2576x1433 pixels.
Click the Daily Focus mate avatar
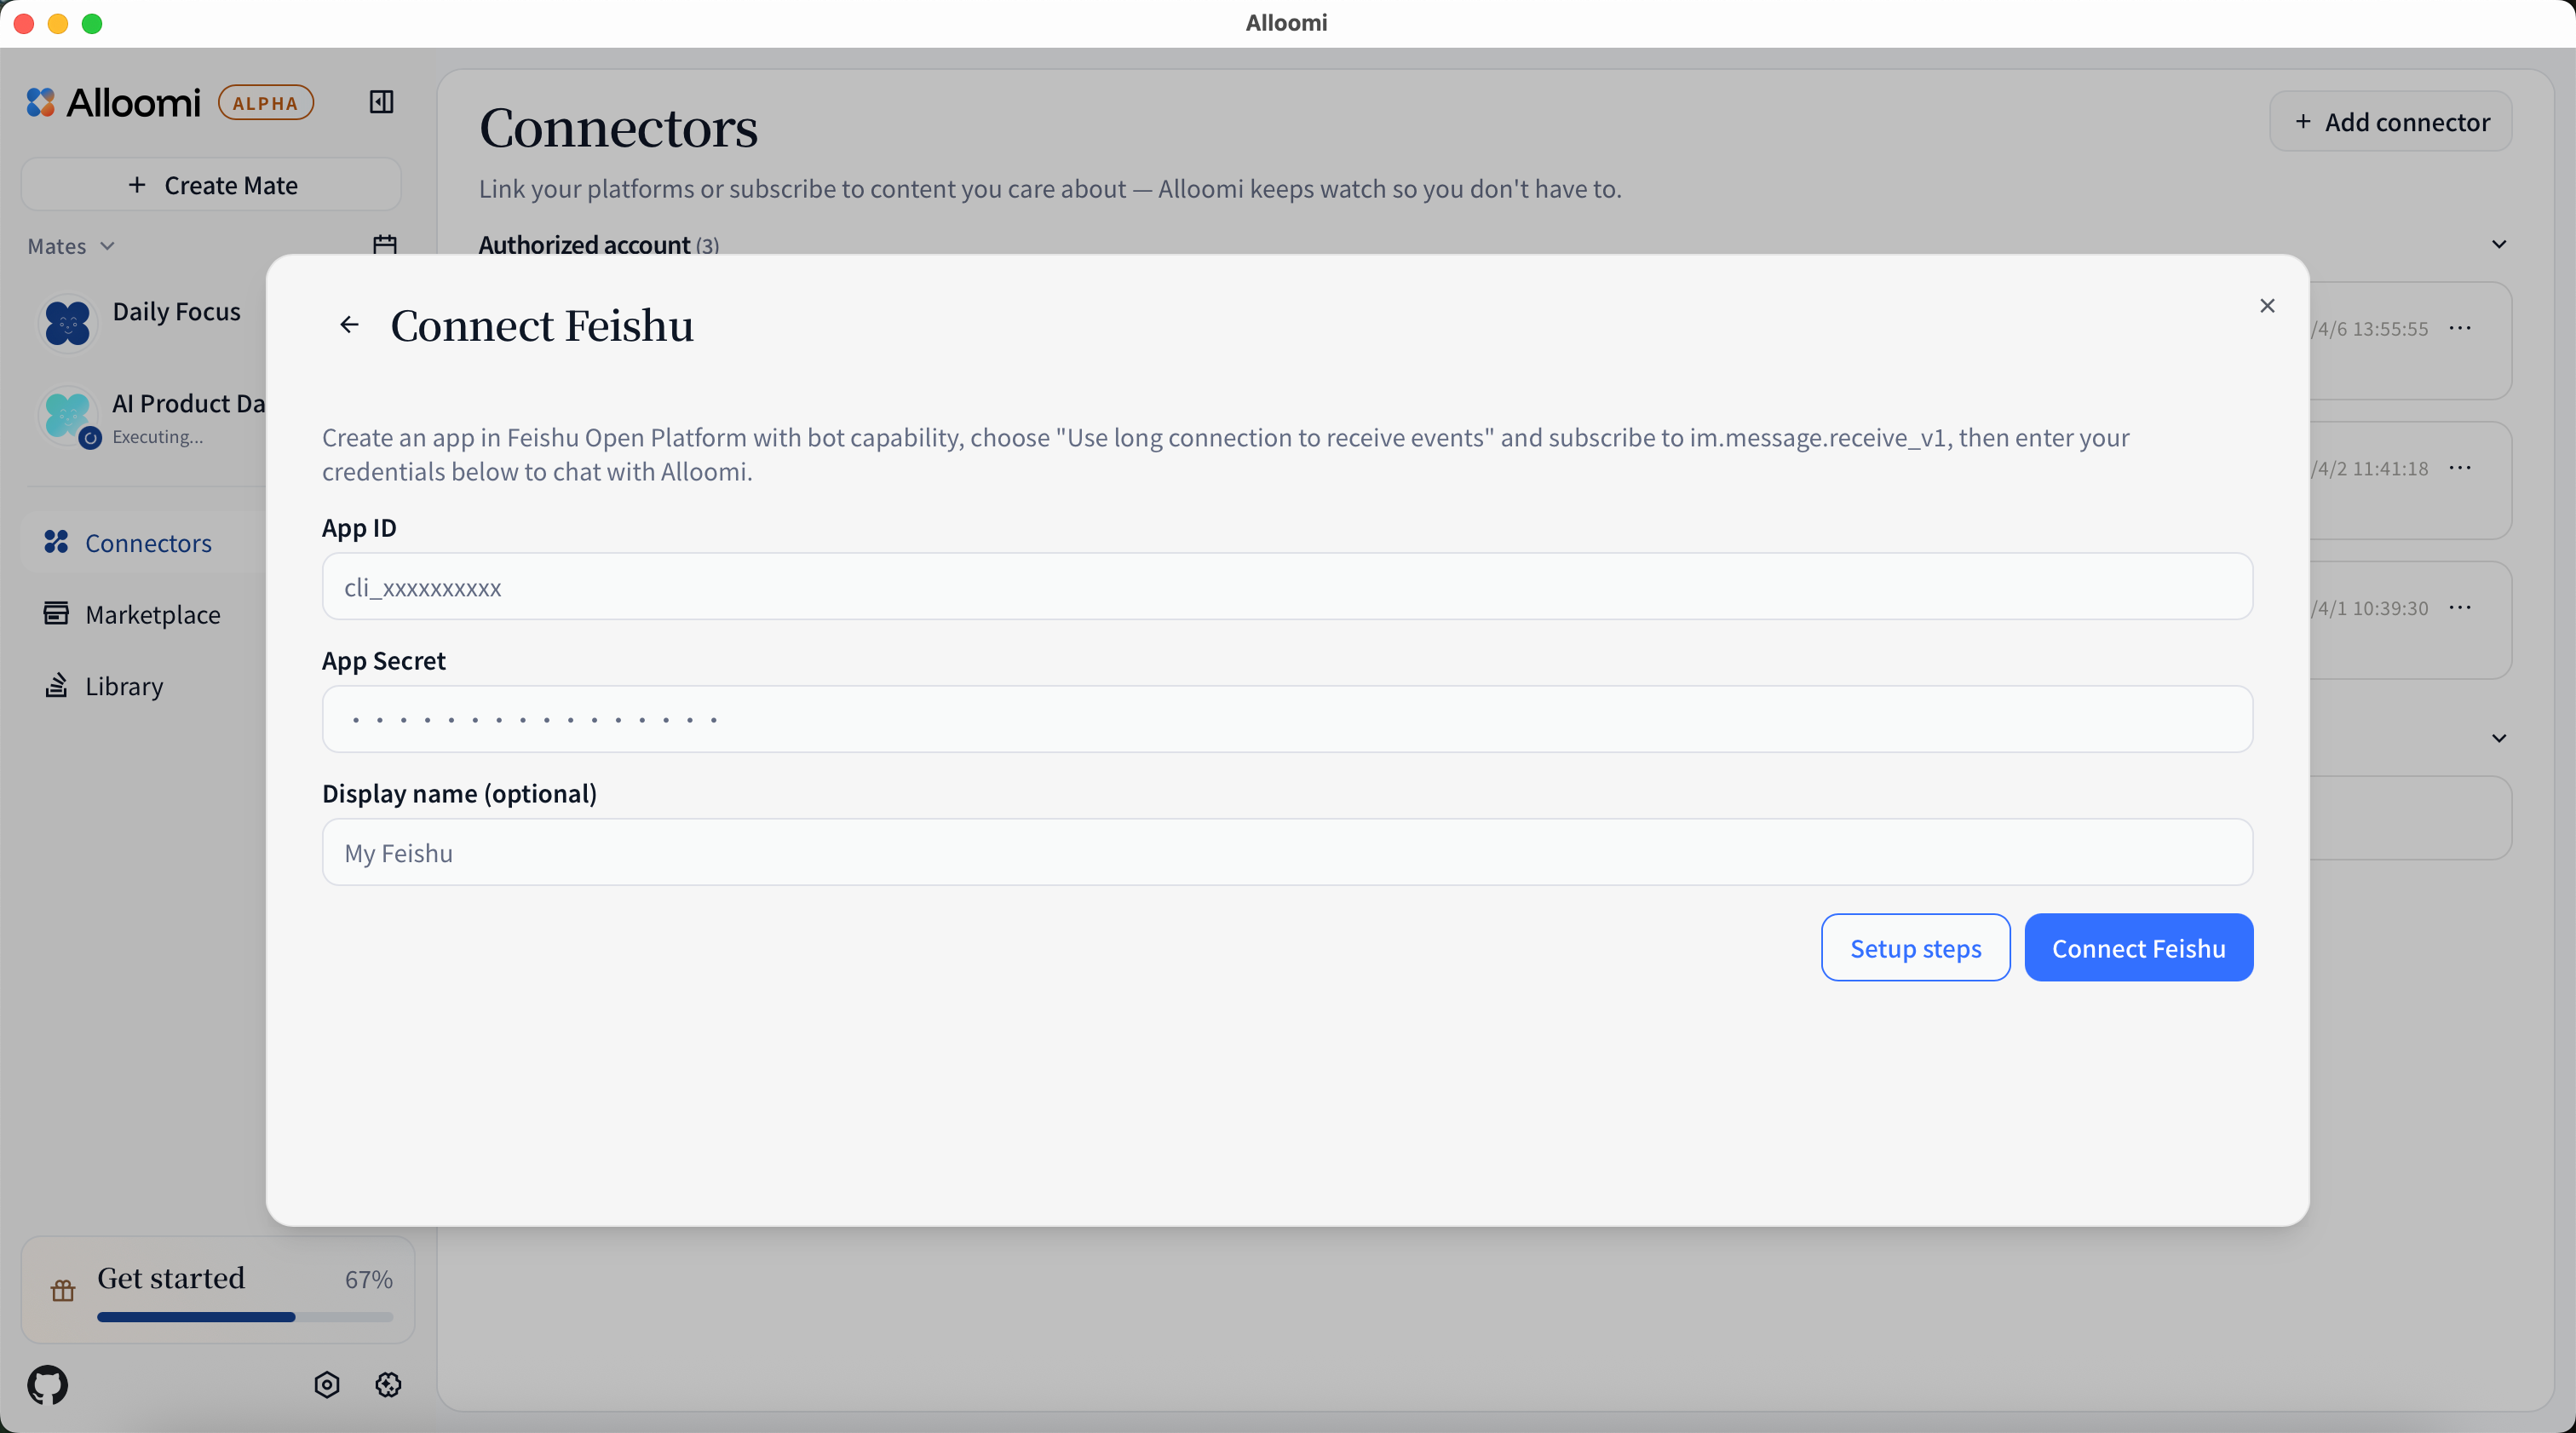click(x=68, y=324)
